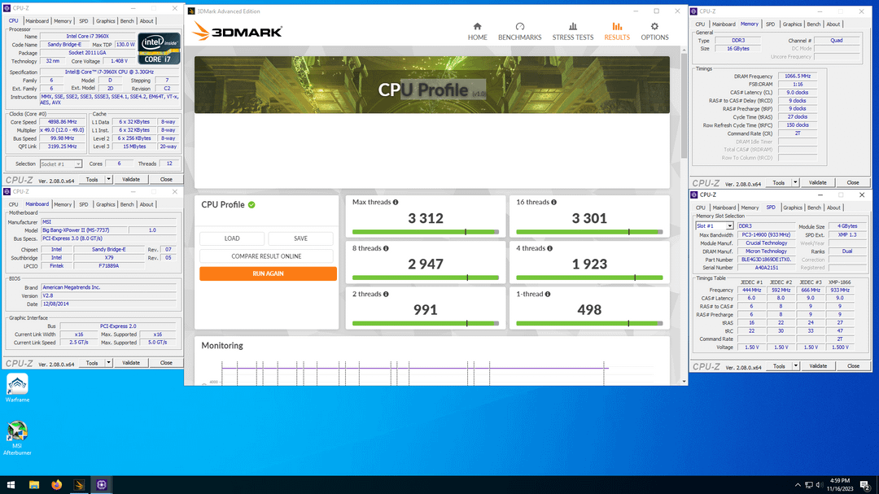
Task: Click the Monitoring chart area
Action: (431, 372)
